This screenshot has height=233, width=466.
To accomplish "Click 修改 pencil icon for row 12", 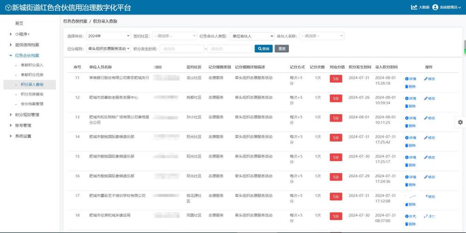I will tap(426, 98).
